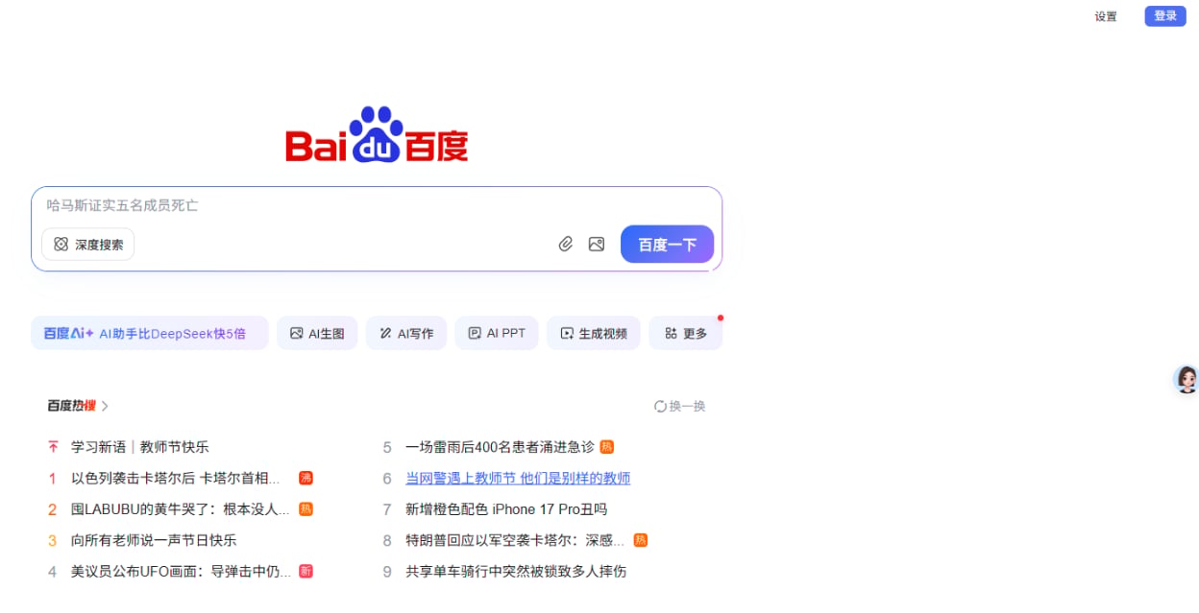The height and width of the screenshot is (613, 1199).
Task: Open hot item 新增橙色配色 iPhone 17 Pro丑吗
Action: (x=506, y=509)
